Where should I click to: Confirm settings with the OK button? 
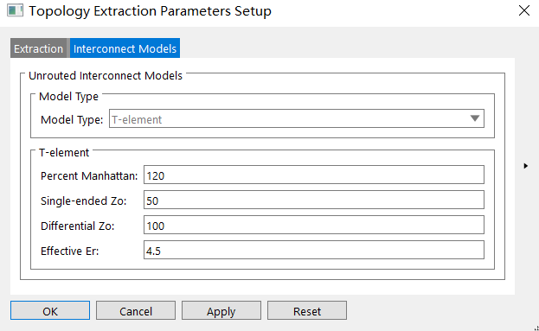coord(50,310)
